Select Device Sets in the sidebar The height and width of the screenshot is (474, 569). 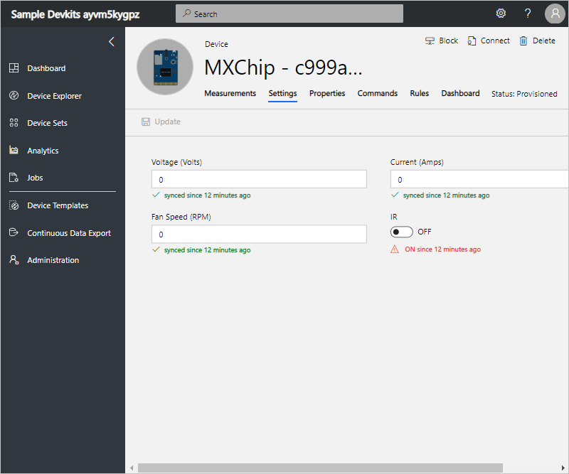pyautogui.click(x=48, y=122)
